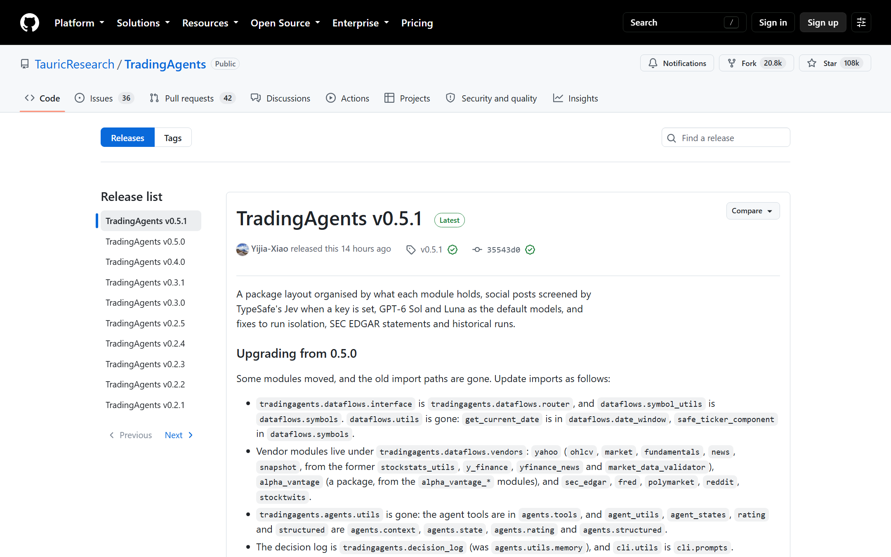Open the header settings sliders icon
The height and width of the screenshot is (557, 891).
coord(861,22)
